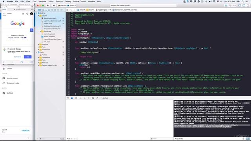This screenshot has width=251, height=141.
Task: Open the Spotlight search in menu bar
Action: coord(243,2)
